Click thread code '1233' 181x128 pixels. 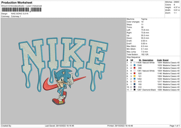coord(160,87)
